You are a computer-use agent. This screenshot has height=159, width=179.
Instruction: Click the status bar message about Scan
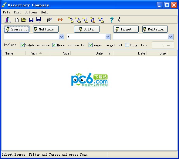pos(45,154)
